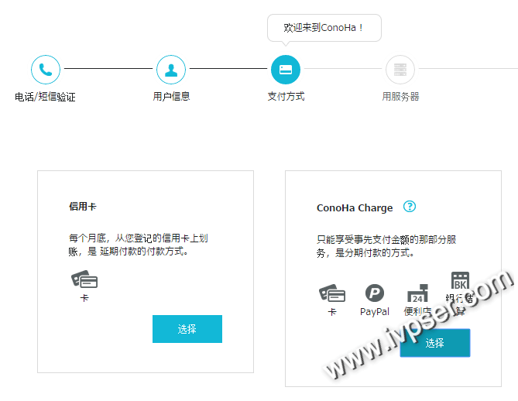The width and height of the screenshot is (518, 401).
Task: Click the PayPal logo icon
Action: pyautogui.click(x=375, y=293)
